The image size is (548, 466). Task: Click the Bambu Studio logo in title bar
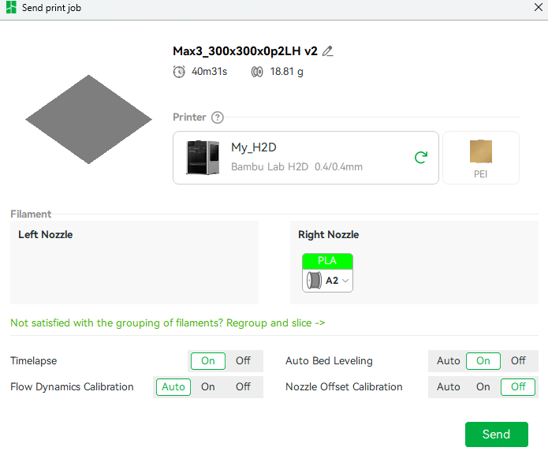pos(11,7)
